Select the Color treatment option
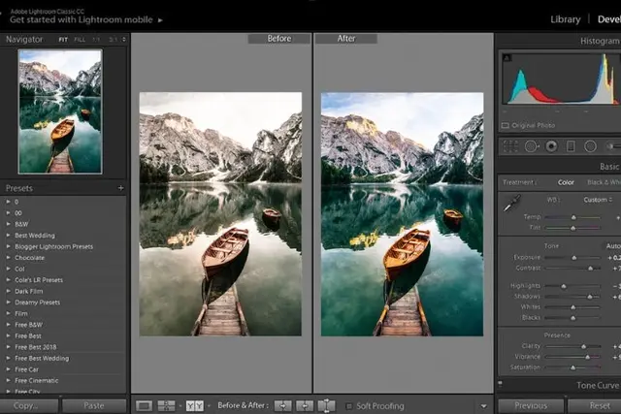621x414 pixels. click(x=566, y=182)
